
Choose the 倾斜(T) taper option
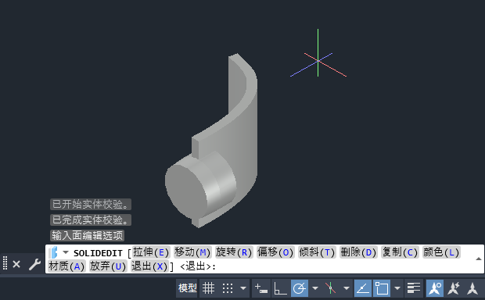(317, 252)
